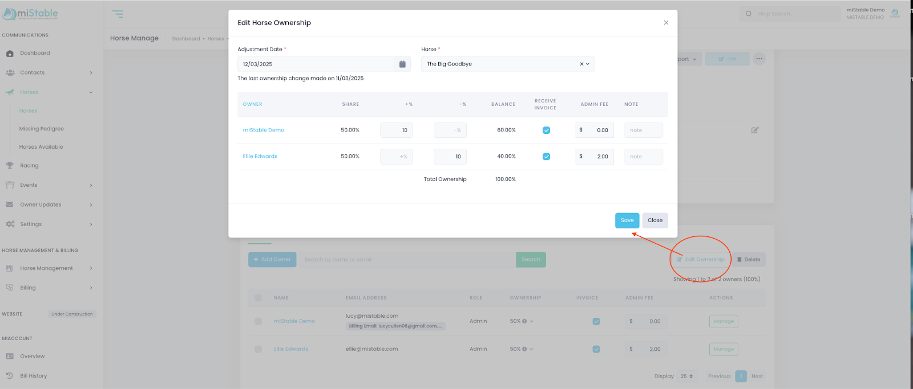Click the hamburger menu icon in header
This screenshot has height=389, width=913.
118,14
